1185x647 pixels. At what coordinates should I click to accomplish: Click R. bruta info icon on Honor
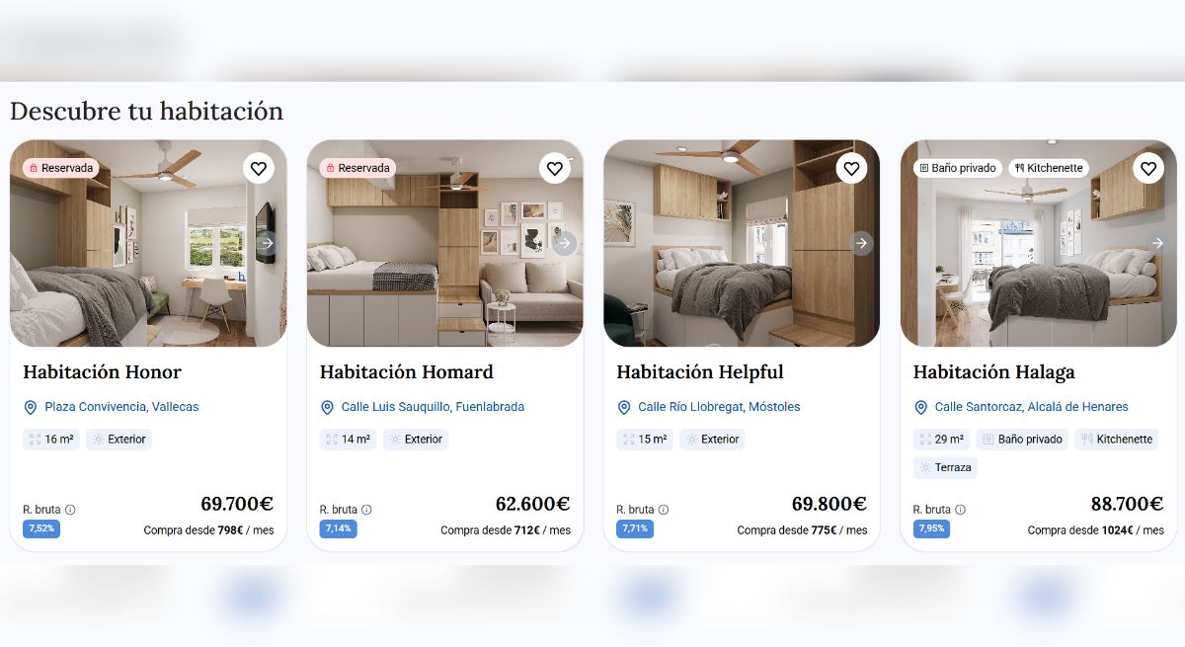point(70,510)
